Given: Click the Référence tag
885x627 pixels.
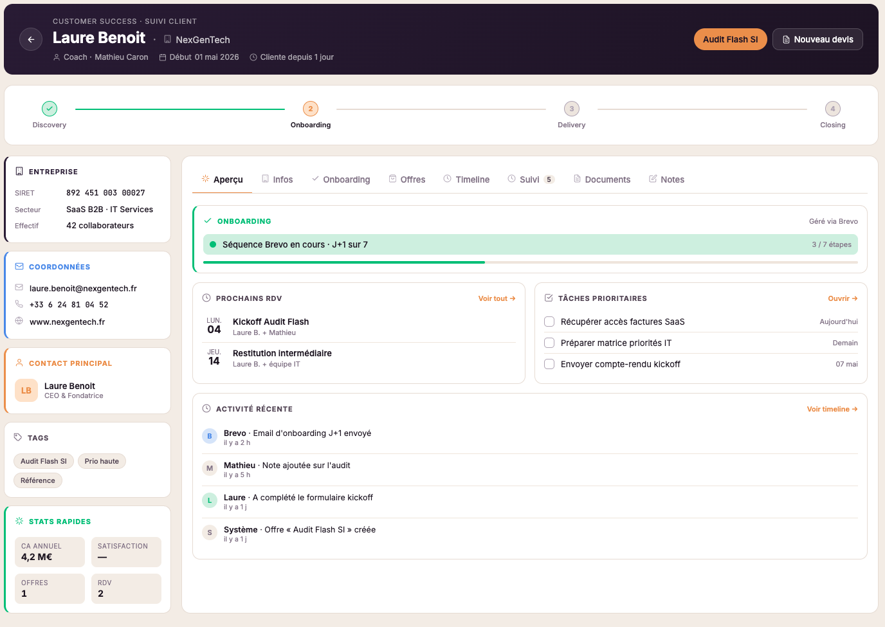Looking at the screenshot, I should tap(38, 480).
